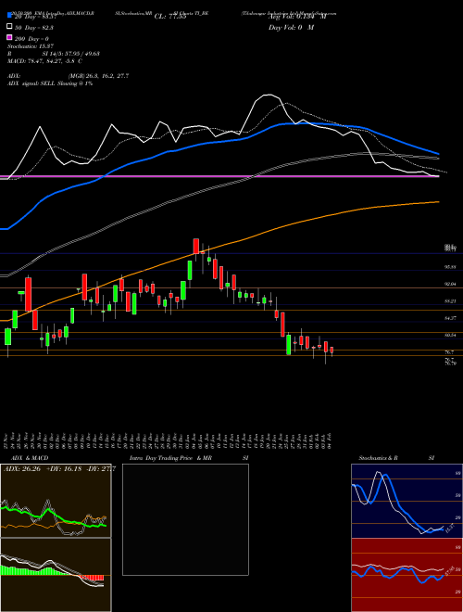Image resolution: width=463 pixels, height=612 pixels.
Task: Click the 92.04 price axis label
Action: [451, 284]
